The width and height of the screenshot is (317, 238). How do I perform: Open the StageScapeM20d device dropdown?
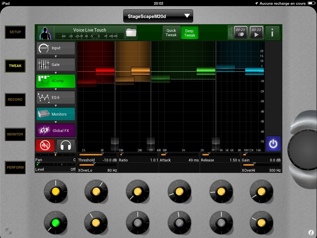point(158,16)
